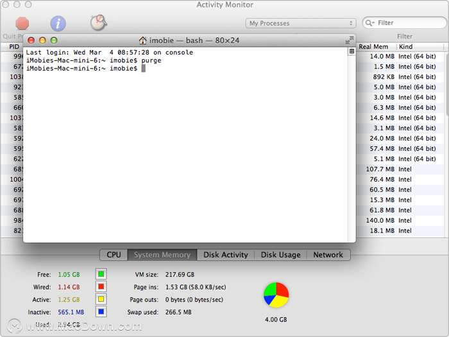Select the row with 3.1 MB memory

click(x=401, y=128)
